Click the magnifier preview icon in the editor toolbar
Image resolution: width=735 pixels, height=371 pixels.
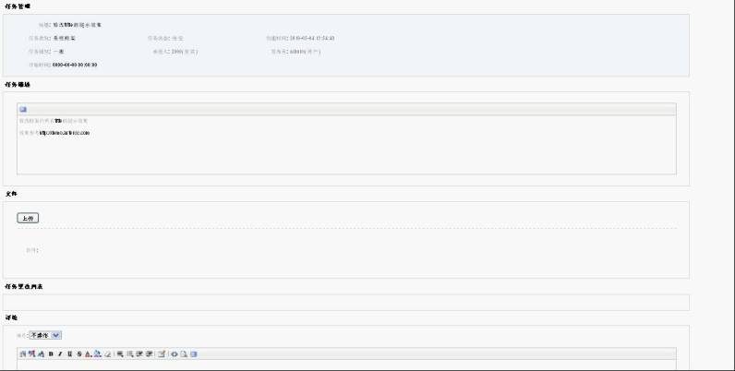tap(184, 354)
